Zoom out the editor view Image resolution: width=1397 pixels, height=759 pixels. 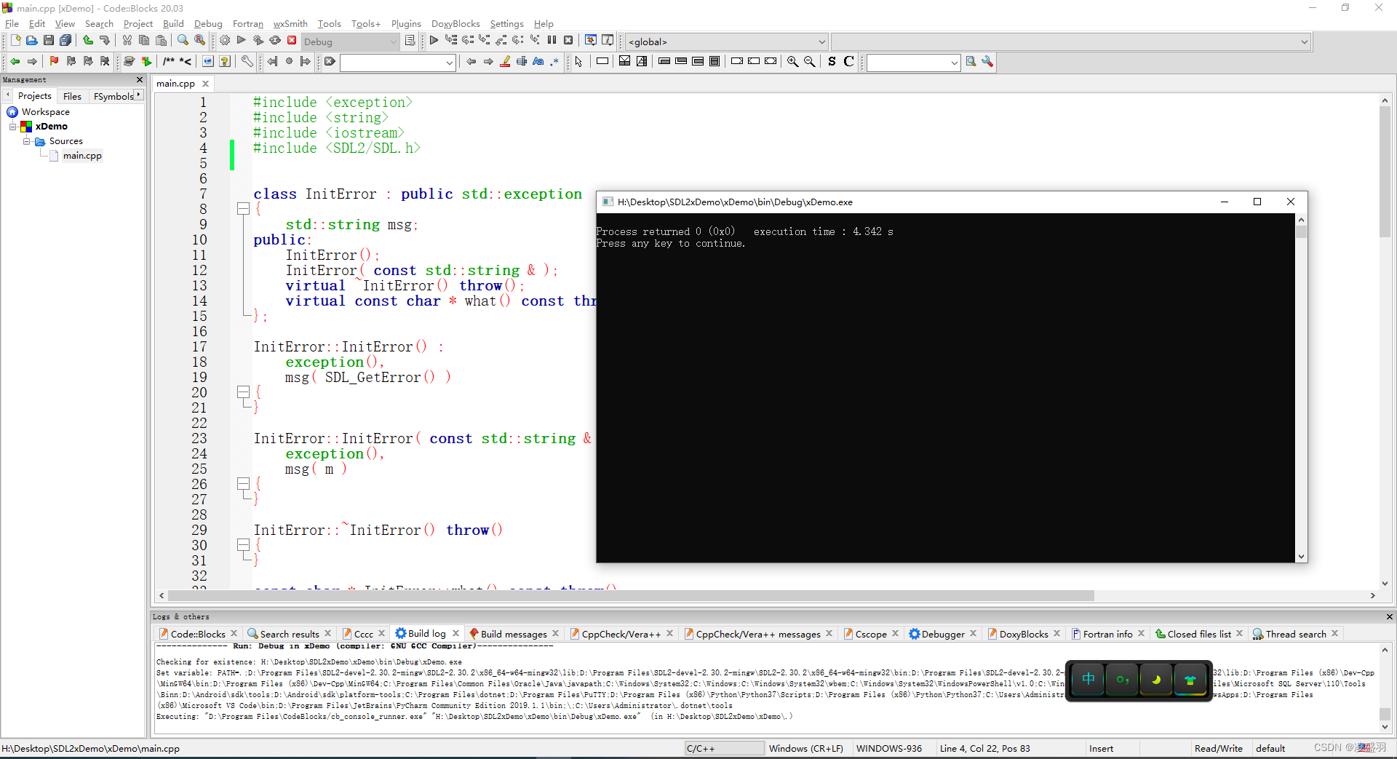tap(809, 62)
